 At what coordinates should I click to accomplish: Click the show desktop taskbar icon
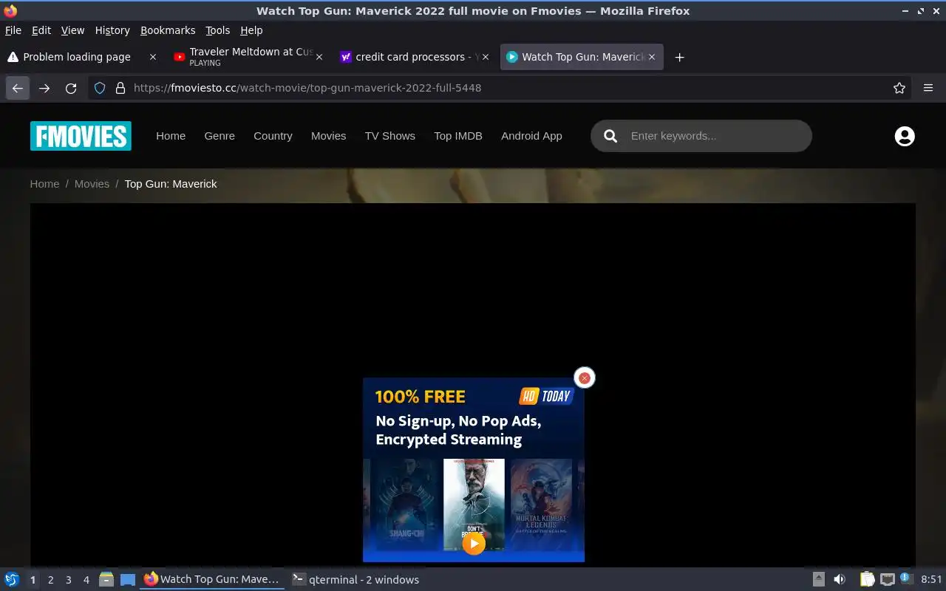pyautogui.click(x=128, y=580)
